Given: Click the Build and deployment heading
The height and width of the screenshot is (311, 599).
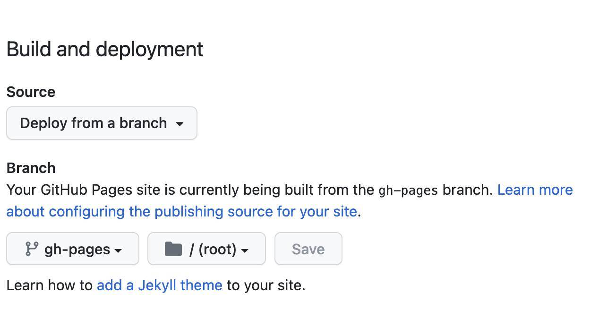Looking at the screenshot, I should 105,50.
